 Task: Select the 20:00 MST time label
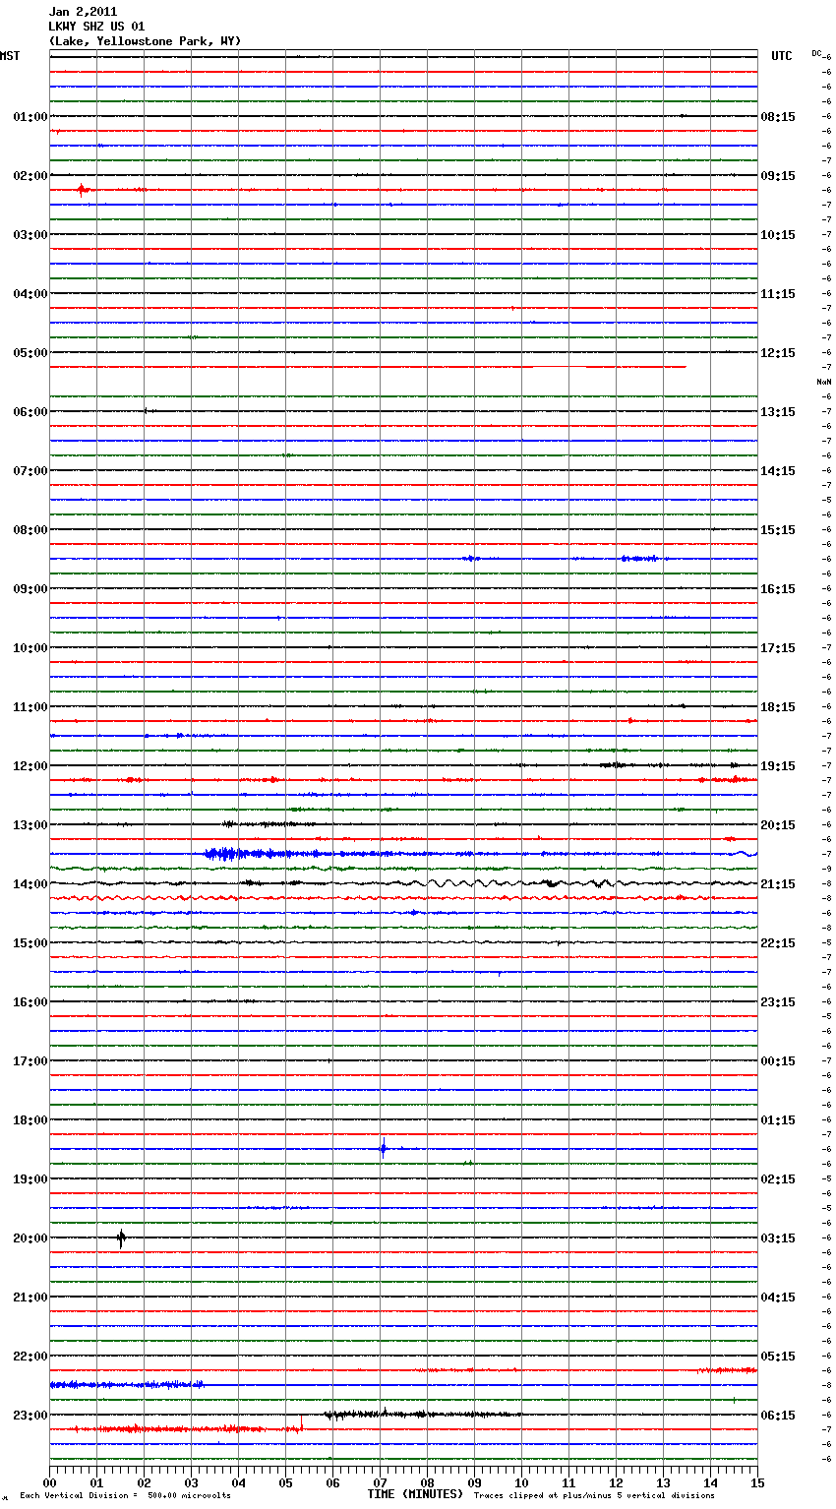tap(30, 1237)
